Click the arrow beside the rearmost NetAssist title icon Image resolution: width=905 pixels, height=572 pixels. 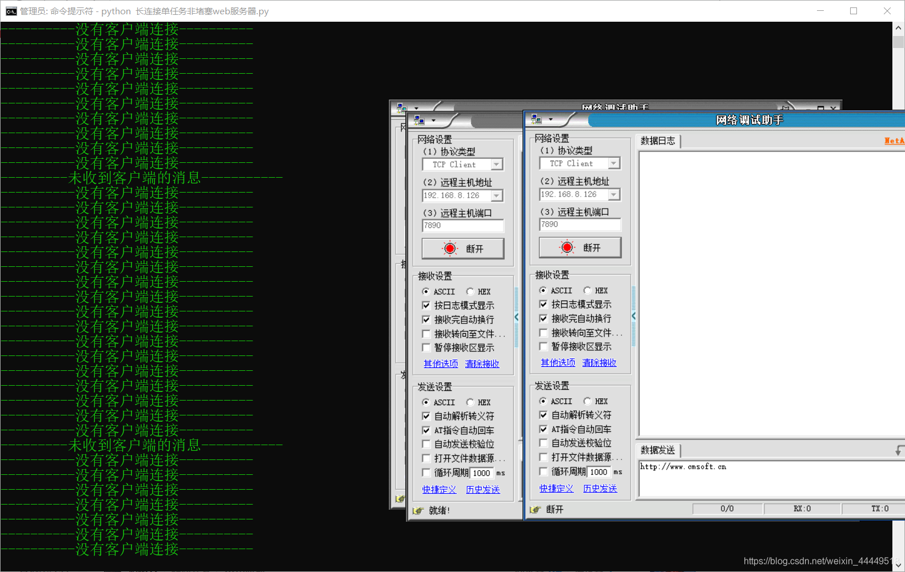click(416, 108)
